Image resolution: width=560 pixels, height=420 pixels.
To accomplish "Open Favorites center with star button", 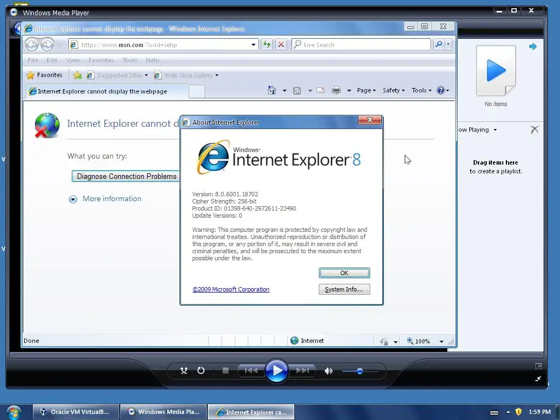I will 45,75.
